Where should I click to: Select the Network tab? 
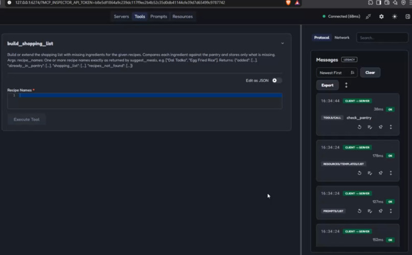tap(342, 37)
